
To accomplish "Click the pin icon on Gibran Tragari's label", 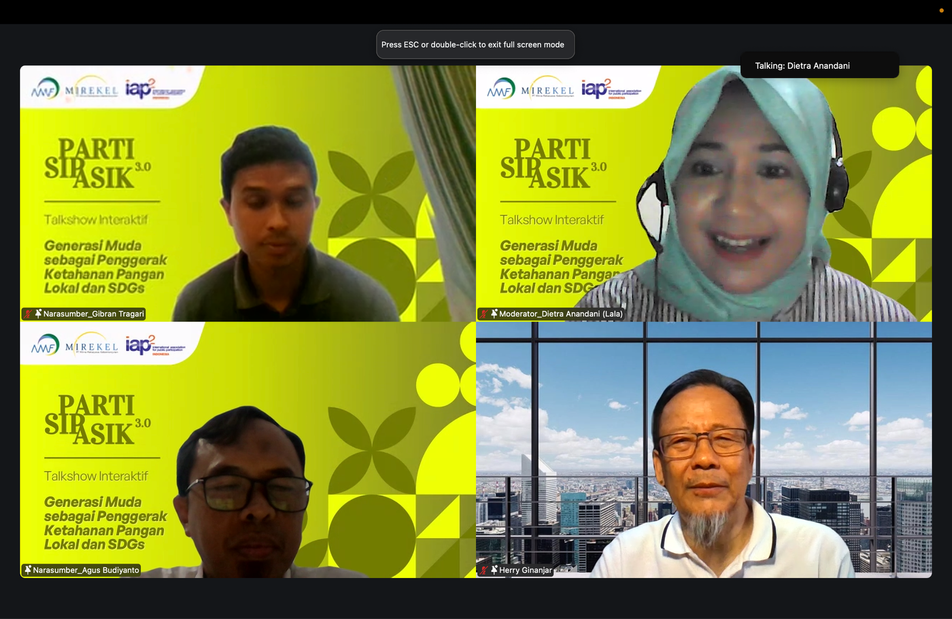I will click(38, 314).
